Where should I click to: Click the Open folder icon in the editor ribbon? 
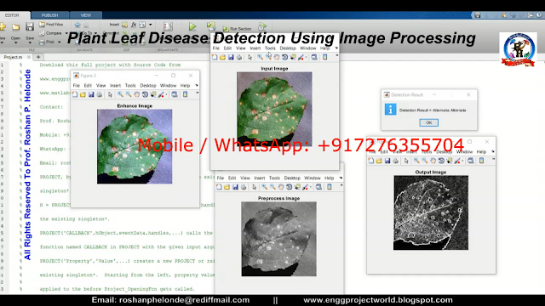click(x=15, y=26)
